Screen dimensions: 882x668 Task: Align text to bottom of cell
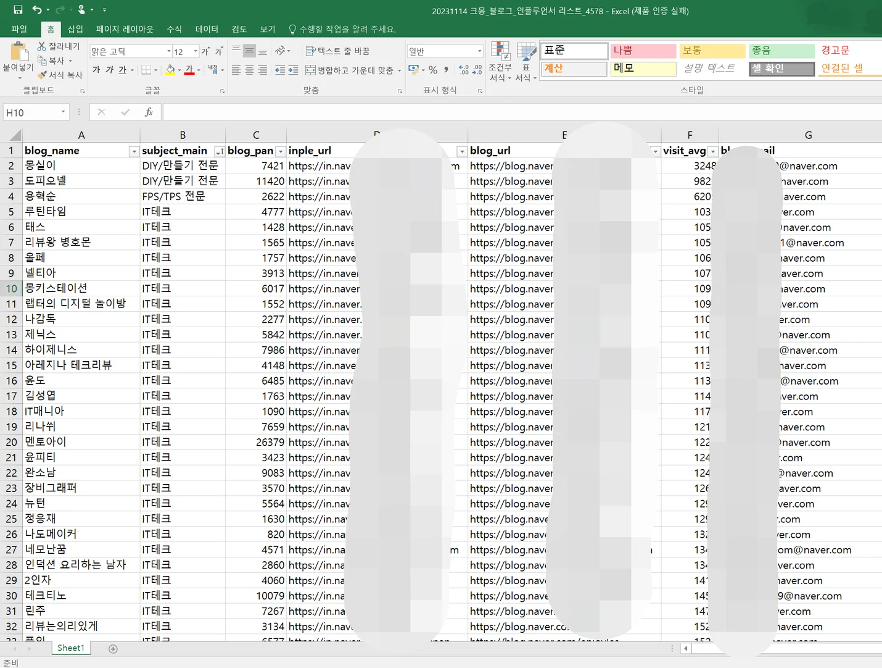pos(263,51)
